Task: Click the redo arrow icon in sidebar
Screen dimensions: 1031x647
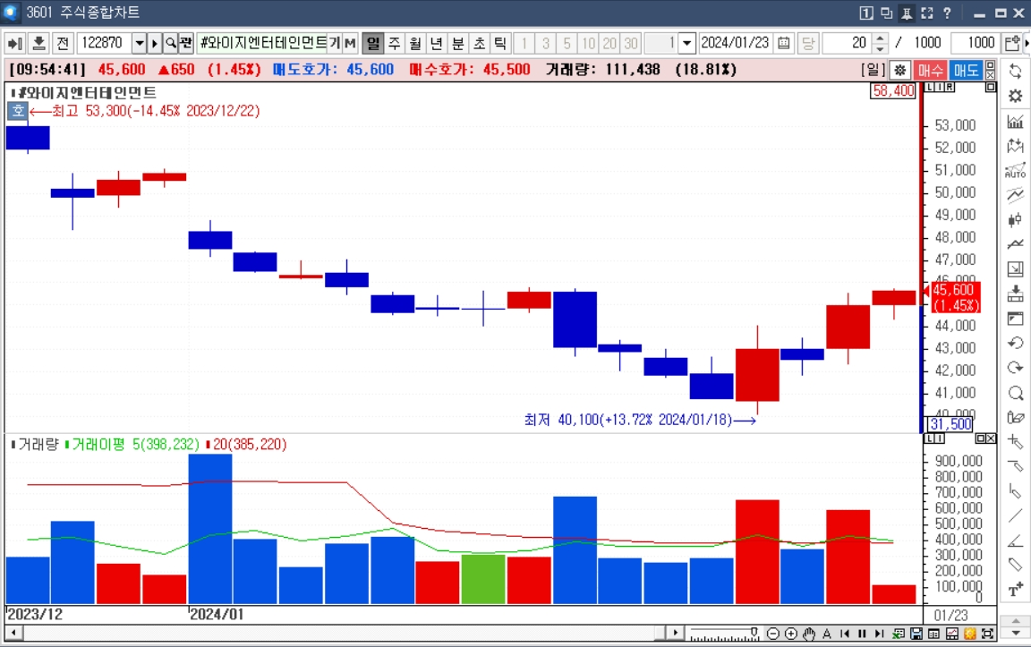Action: (x=1015, y=368)
